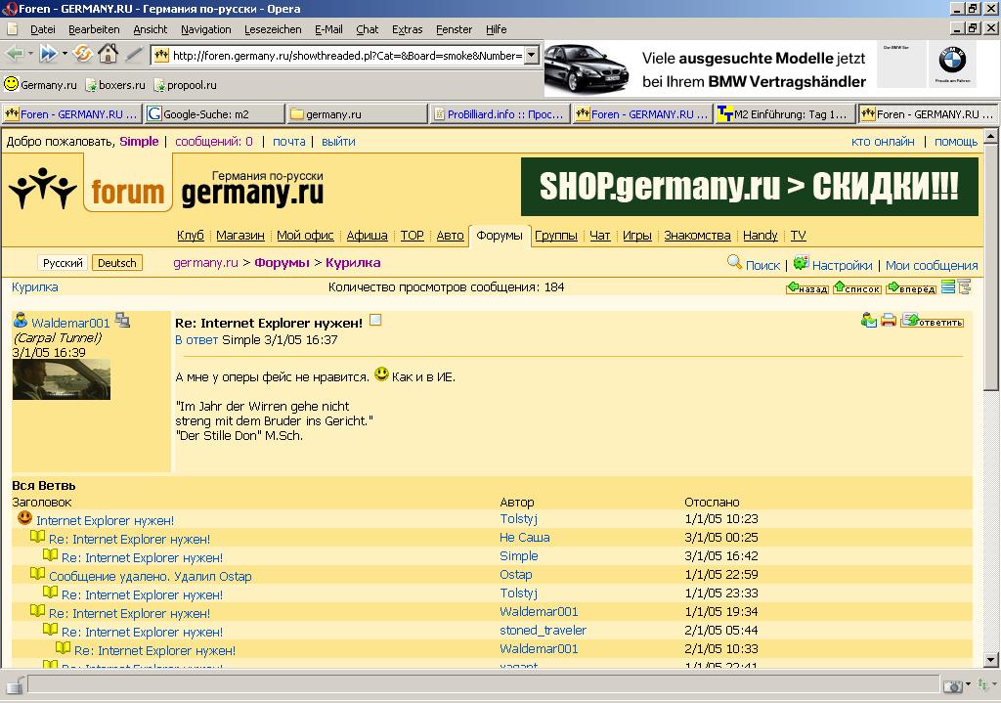Open the camera icon dropdown in the status bar

coord(969,685)
